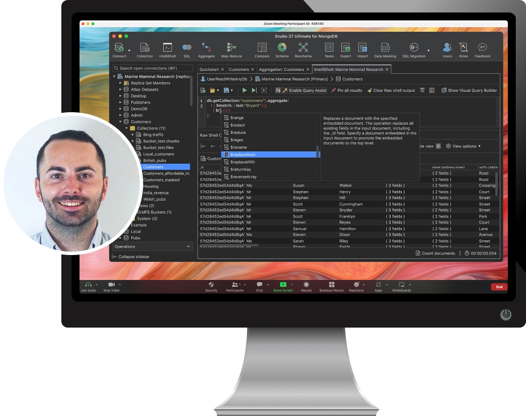Viewport: 526px width, 416px height.
Task: Click the red End meeting button
Action: 499,287
